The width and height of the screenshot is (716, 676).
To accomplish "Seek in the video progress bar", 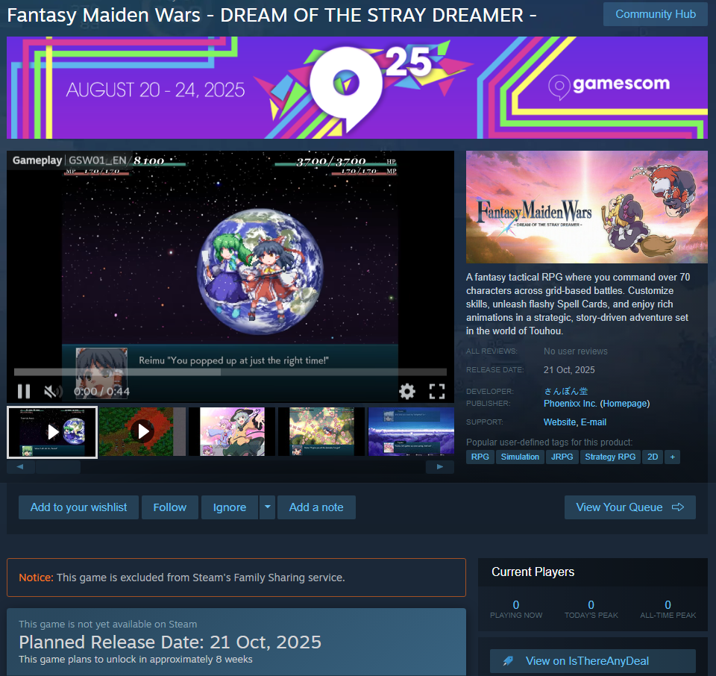I will point(230,372).
